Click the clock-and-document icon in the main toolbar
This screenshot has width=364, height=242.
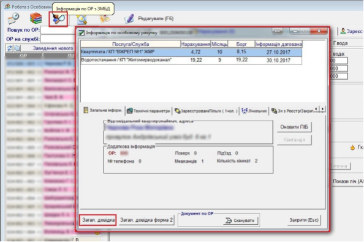(13, 18)
